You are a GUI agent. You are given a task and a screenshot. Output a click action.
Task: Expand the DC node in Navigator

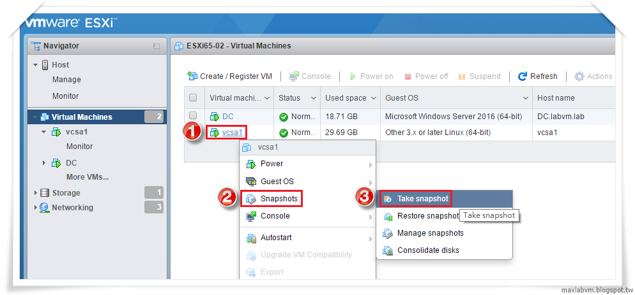(44, 163)
